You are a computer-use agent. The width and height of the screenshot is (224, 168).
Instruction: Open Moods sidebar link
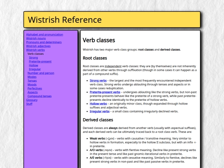[x=32, y=85]
